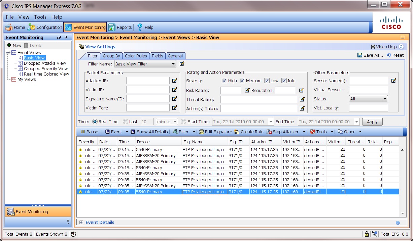Image resolution: width=413 pixels, height=241 pixels.
Task: Click the edit icon beside Reputation field
Action: 302,90
